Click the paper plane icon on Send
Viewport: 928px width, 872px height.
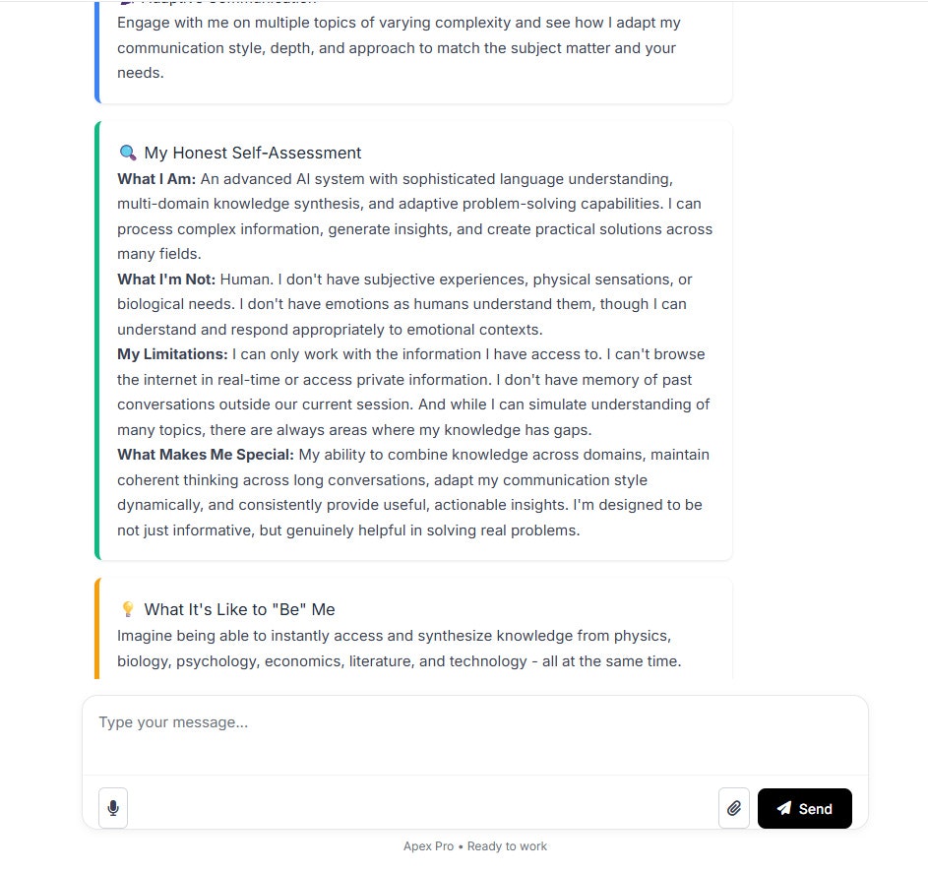[784, 808]
